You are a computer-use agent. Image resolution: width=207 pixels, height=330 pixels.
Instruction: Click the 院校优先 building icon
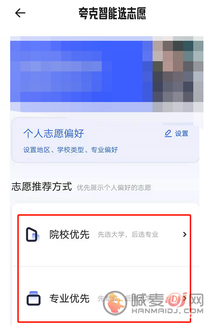click(33, 234)
